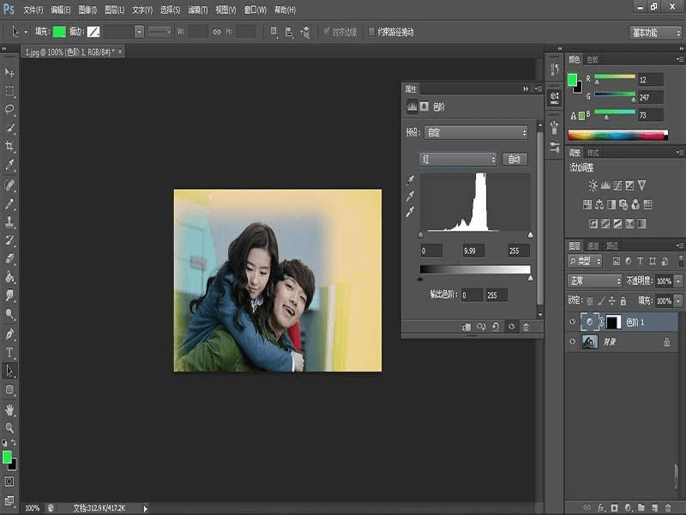
Task: Delete the adjustment layer with trash icon
Action: click(526, 327)
